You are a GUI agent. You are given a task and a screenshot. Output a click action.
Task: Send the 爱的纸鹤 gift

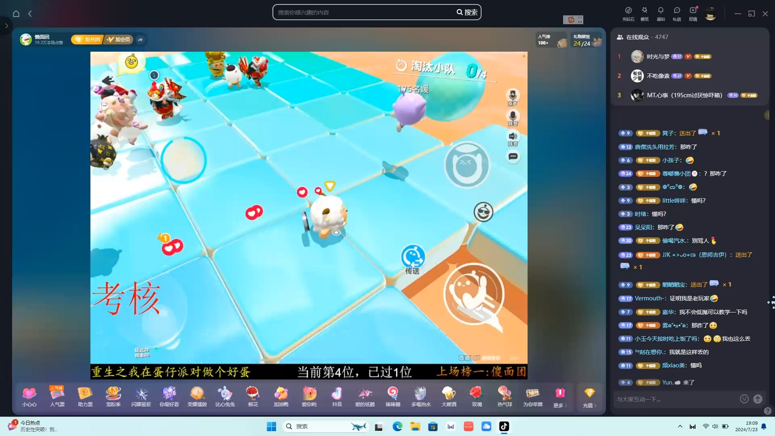(x=365, y=397)
